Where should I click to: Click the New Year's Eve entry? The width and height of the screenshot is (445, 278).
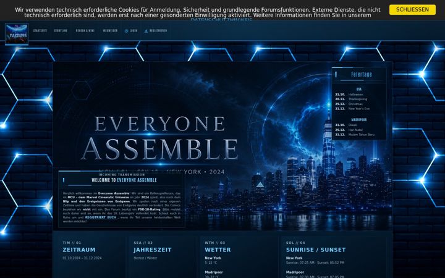[359, 109]
